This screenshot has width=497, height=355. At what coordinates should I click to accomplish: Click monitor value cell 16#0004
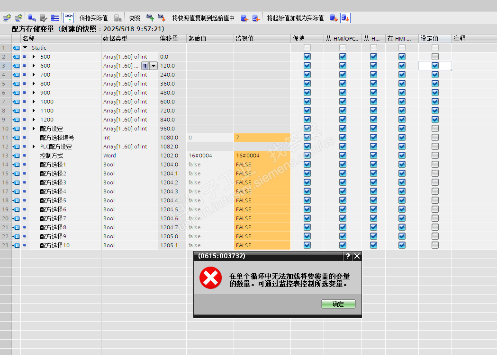click(262, 156)
